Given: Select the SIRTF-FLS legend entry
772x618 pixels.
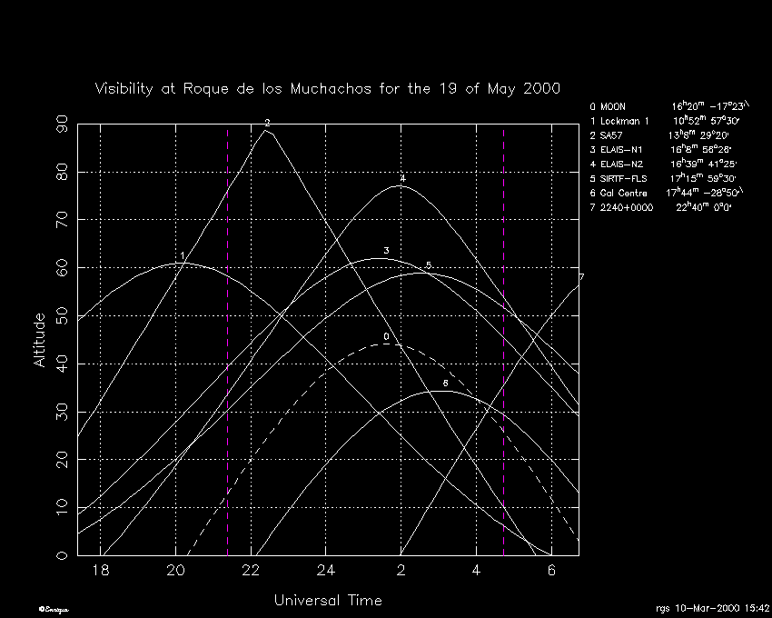Looking at the screenshot, I should [x=663, y=179].
